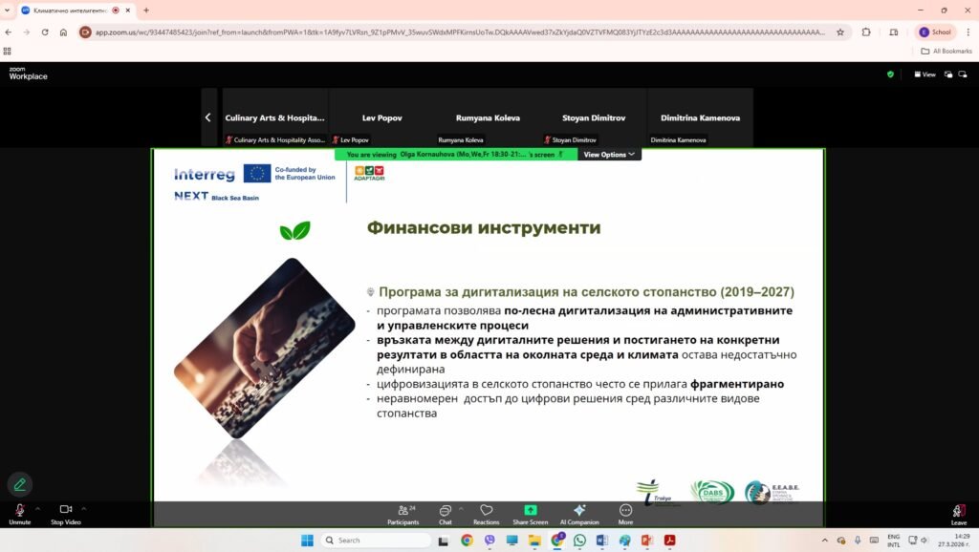Leave the meeting

click(958, 513)
